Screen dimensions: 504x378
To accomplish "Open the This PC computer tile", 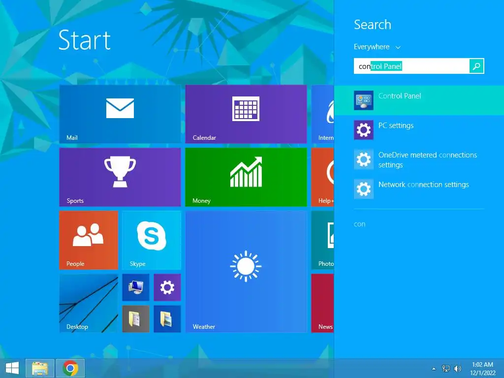I will (x=136, y=287).
